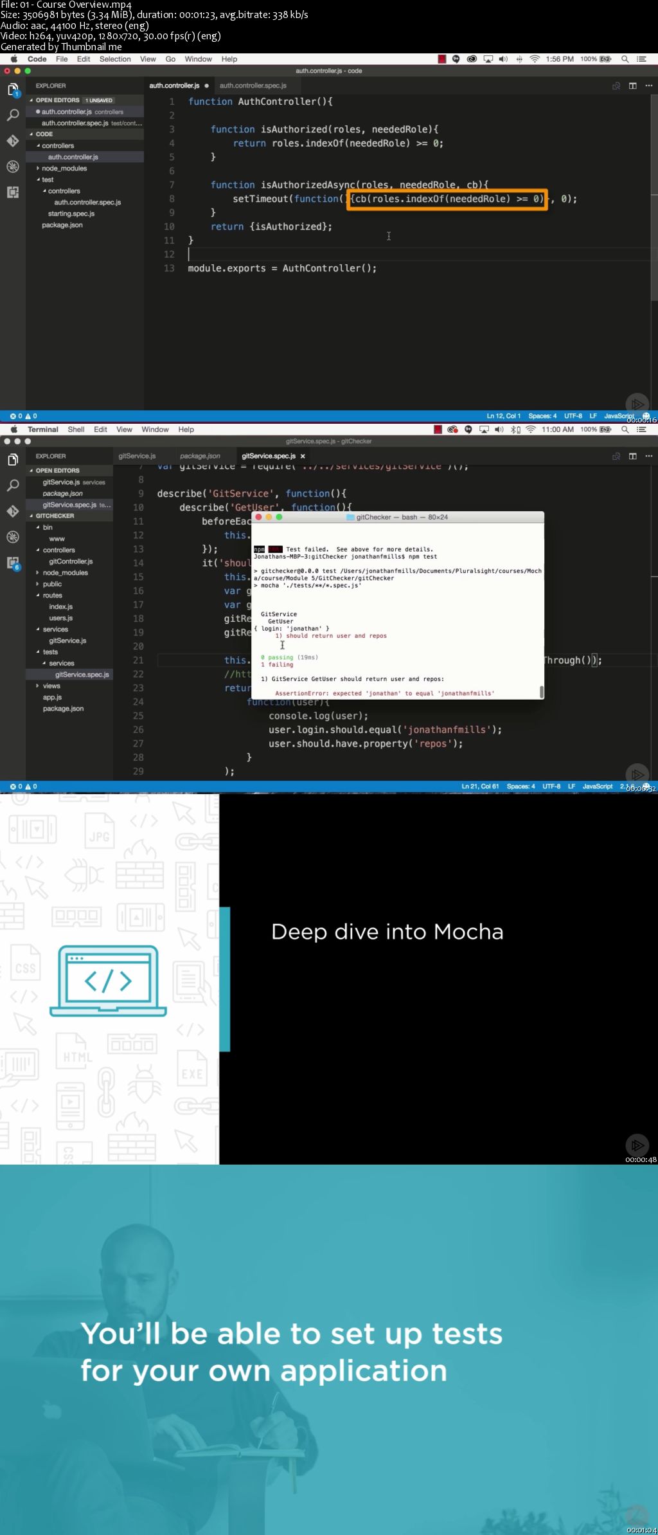This screenshot has height=1535, width=658.
Task: Click errors and warnings count in gitChecker status bar
Action: pyautogui.click(x=24, y=786)
